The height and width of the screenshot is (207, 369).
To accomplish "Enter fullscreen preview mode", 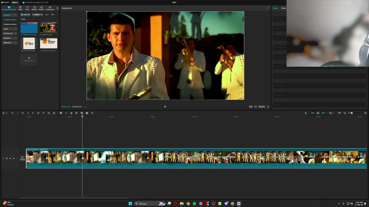I will [268, 107].
